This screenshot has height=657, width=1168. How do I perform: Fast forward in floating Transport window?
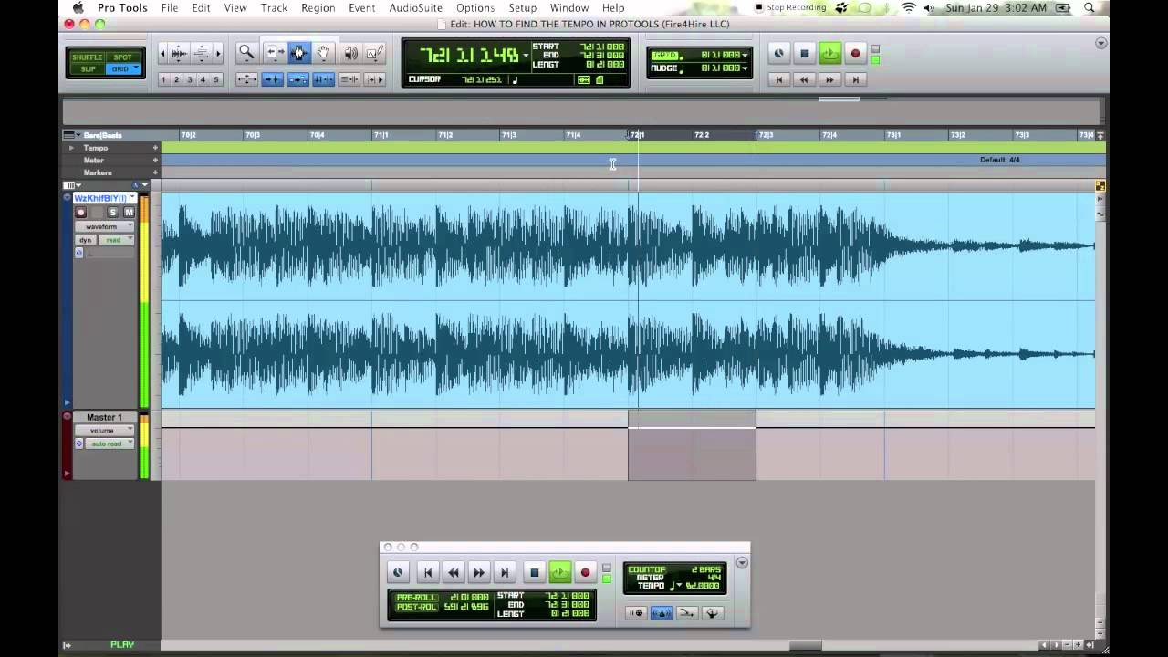tap(479, 572)
